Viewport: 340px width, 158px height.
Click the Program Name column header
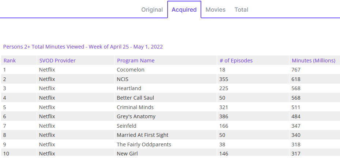click(136, 61)
